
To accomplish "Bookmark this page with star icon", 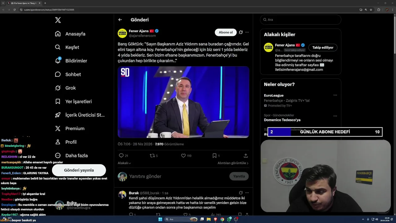I will (x=371, y=10).
